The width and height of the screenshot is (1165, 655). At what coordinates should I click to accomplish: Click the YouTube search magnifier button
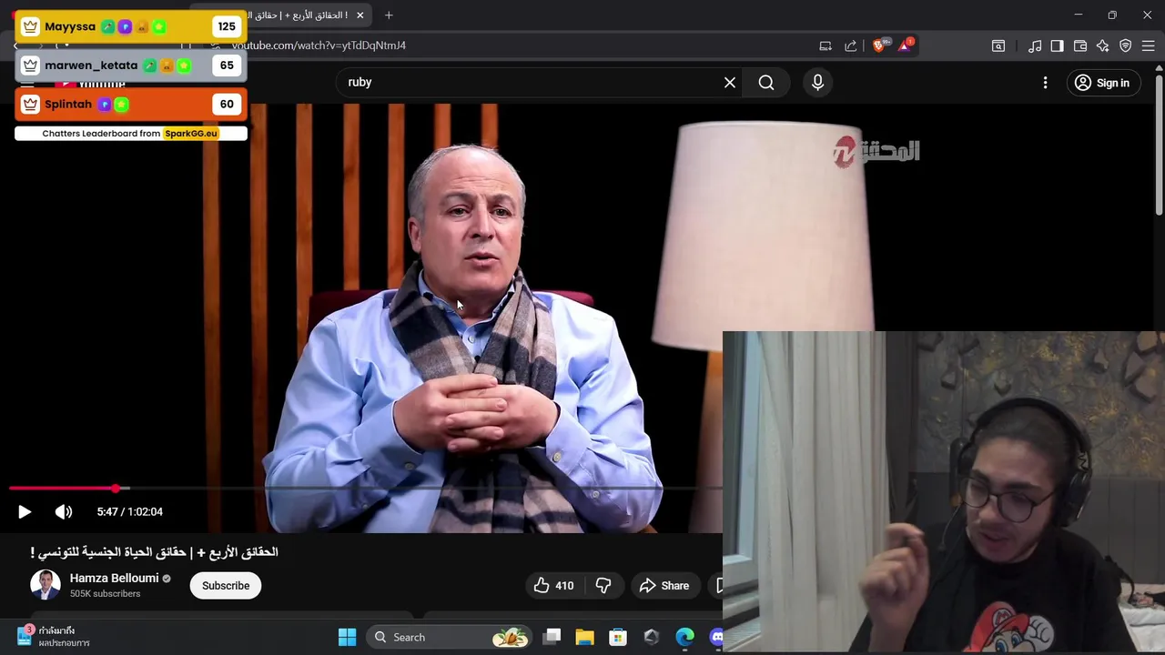pos(766,83)
